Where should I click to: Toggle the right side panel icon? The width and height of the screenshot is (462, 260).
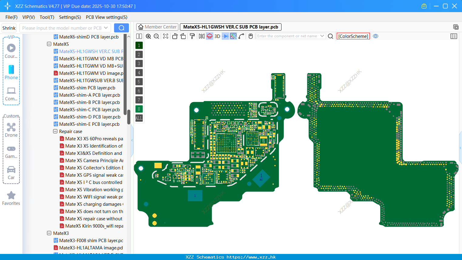[x=454, y=36]
